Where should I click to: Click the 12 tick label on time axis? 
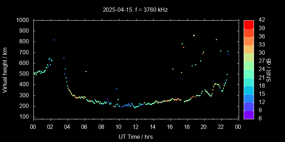136,127
